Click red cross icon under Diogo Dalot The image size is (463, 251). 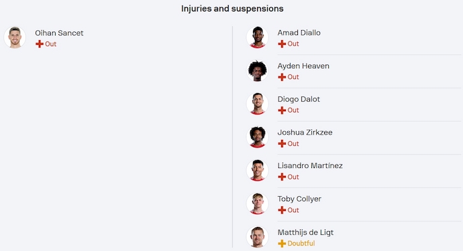(282, 110)
